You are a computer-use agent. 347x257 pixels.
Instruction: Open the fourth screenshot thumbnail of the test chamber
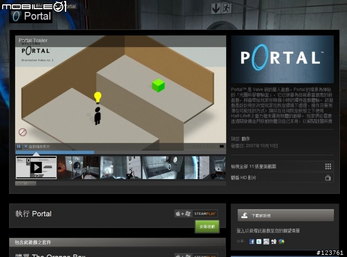coord(163,167)
